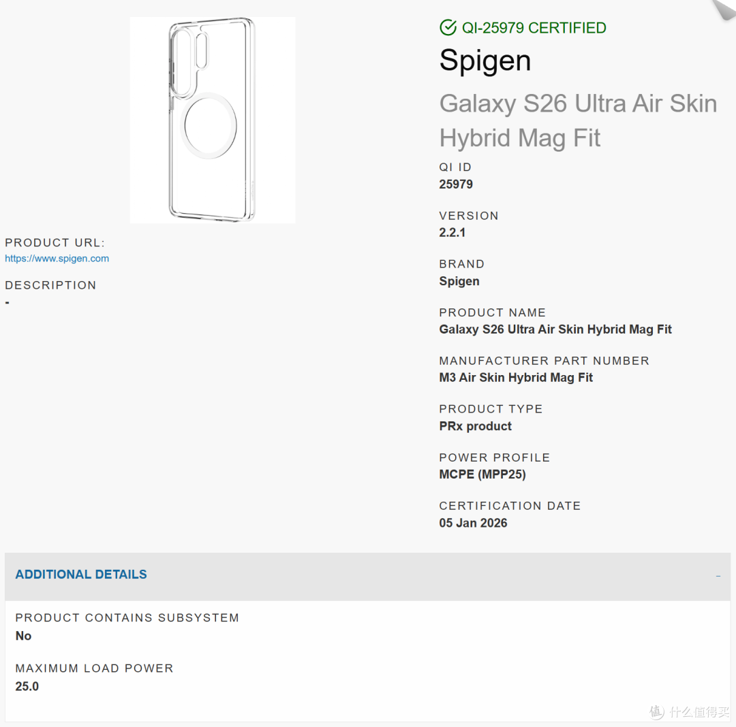Select the certification date 05 Jan 2026
736x727 pixels.
(473, 523)
